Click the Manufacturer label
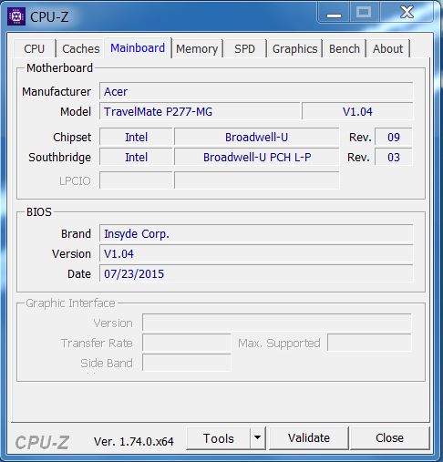The height and width of the screenshot is (462, 443). click(57, 91)
